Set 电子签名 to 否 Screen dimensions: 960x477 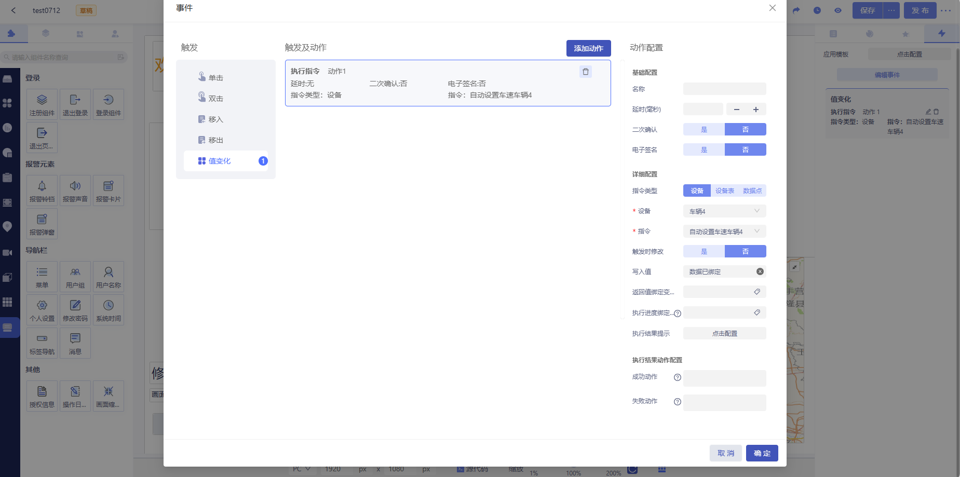pyautogui.click(x=746, y=149)
